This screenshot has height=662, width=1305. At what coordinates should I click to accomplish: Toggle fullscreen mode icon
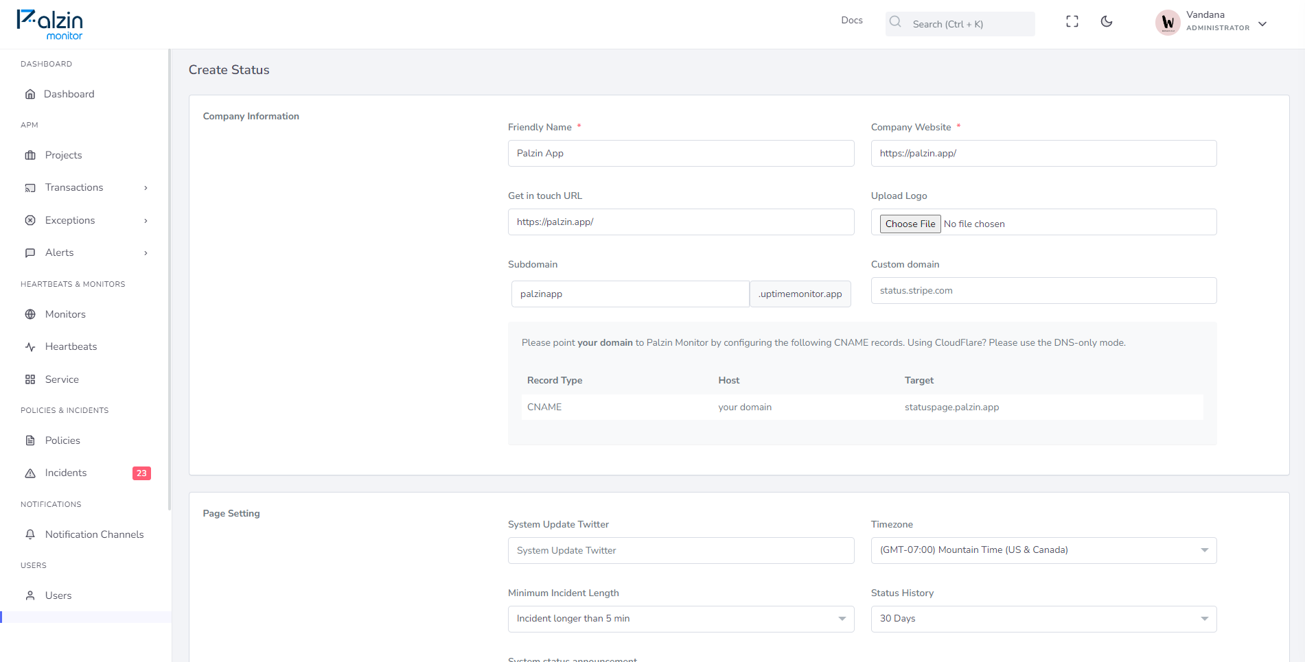coord(1072,21)
